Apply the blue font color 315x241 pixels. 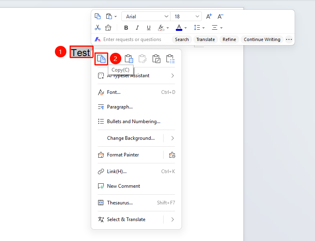point(179,28)
